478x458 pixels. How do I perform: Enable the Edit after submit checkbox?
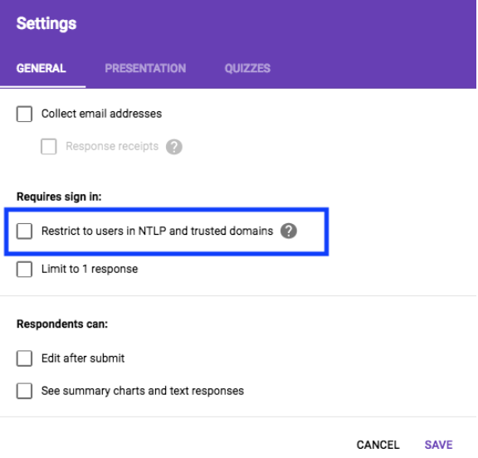(x=24, y=358)
